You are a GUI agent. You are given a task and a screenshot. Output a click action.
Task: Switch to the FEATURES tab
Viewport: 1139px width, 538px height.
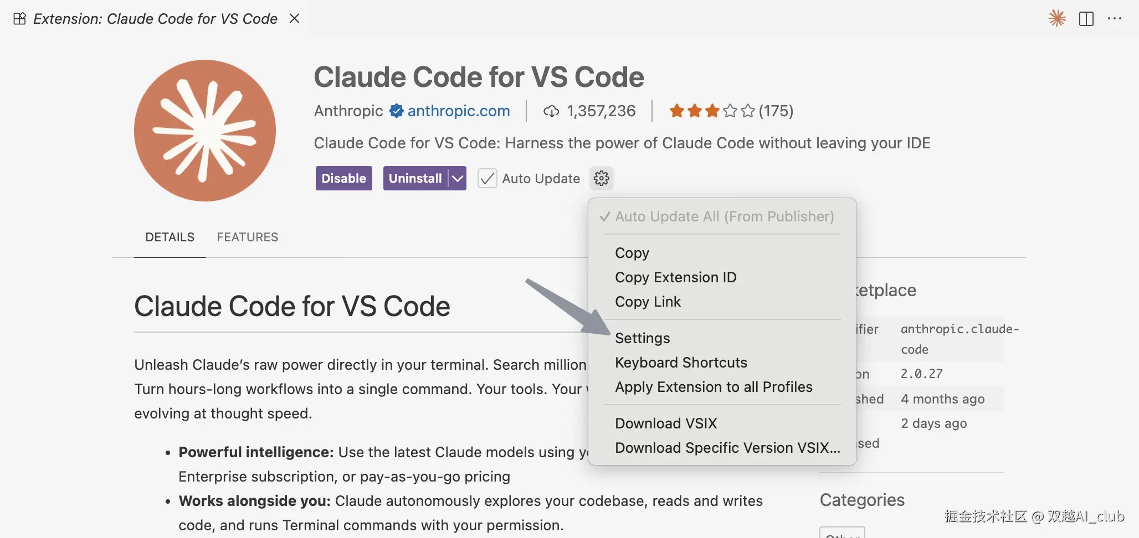tap(248, 237)
